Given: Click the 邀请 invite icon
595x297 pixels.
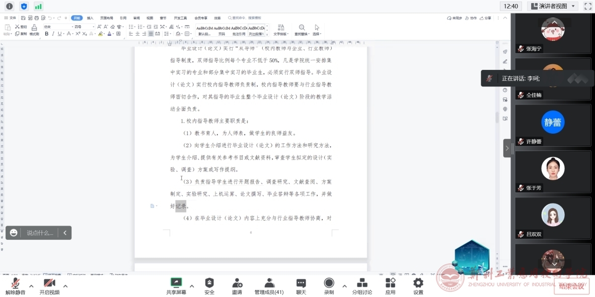Looking at the screenshot, I should point(237,286).
